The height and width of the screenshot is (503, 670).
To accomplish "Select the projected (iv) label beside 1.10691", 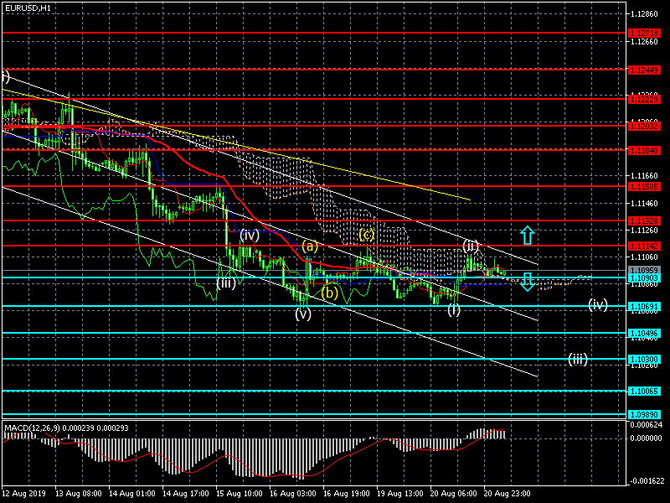I will point(598,304).
